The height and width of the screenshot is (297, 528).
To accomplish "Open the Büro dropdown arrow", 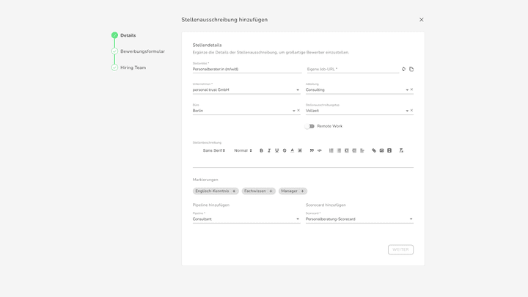I will (293, 111).
